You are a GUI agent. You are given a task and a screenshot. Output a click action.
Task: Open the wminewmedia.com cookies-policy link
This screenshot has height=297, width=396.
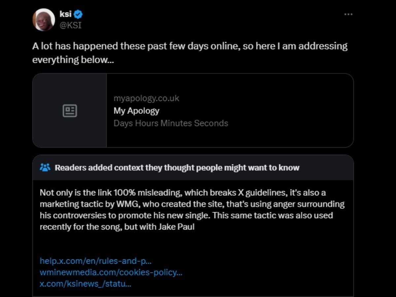(x=111, y=272)
